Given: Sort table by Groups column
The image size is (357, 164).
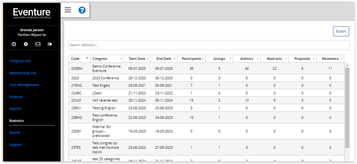Looking at the screenshot, I should pos(219,59).
